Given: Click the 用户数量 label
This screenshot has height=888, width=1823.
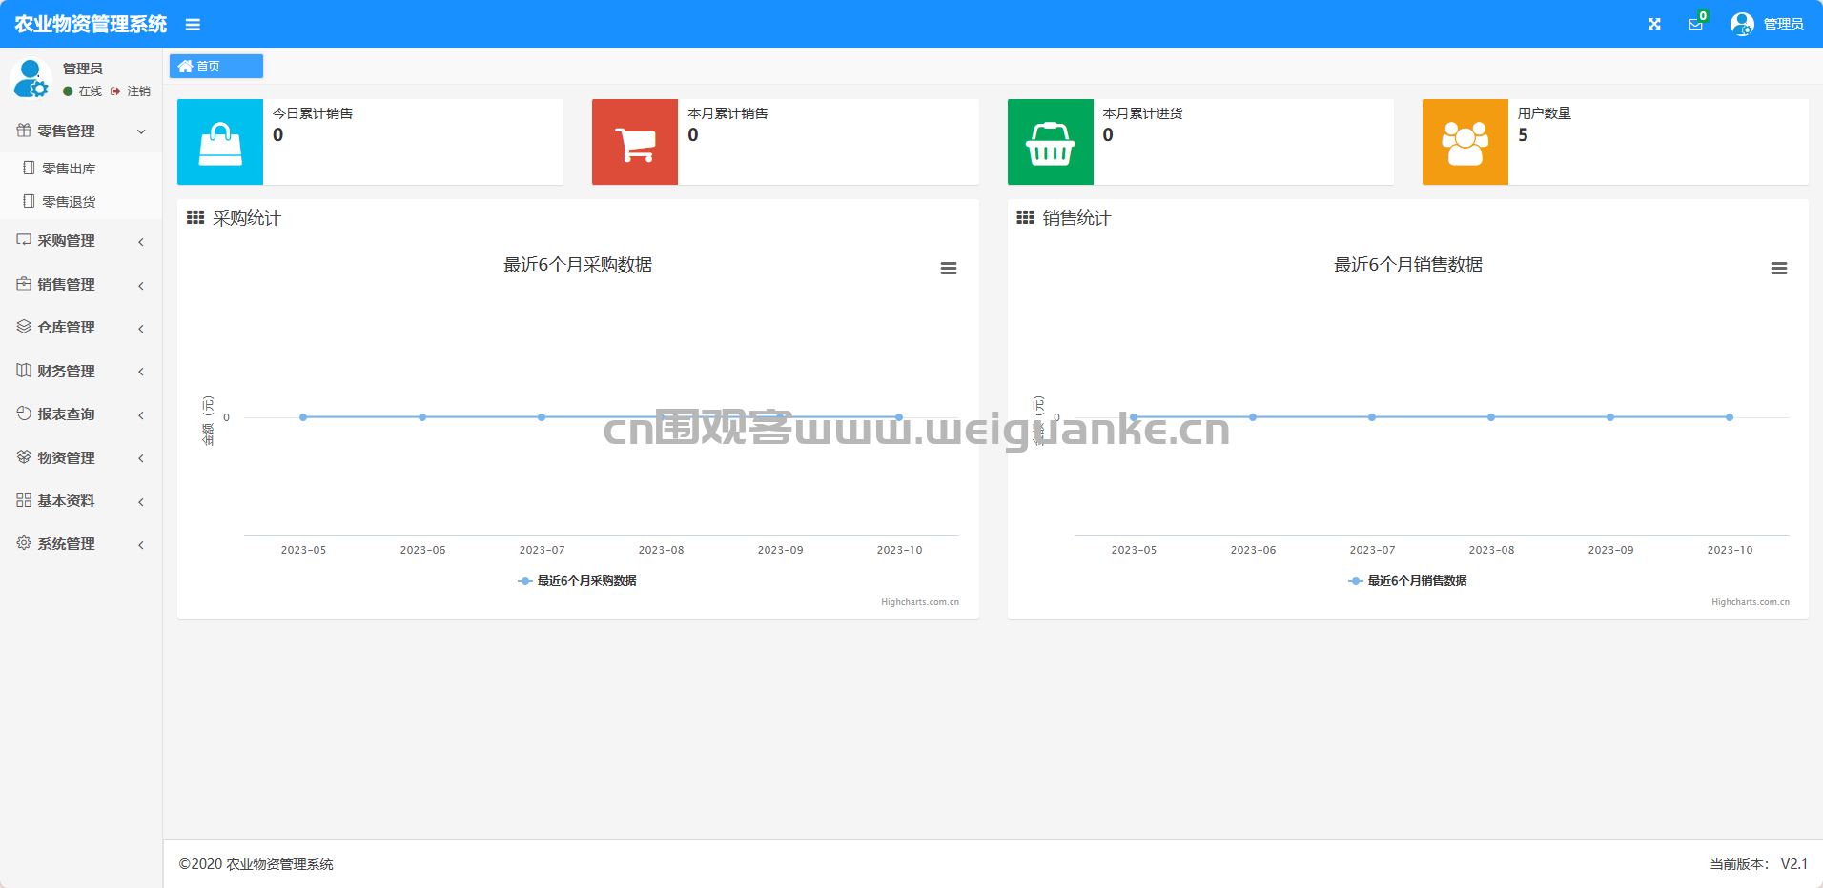Looking at the screenshot, I should (1545, 113).
